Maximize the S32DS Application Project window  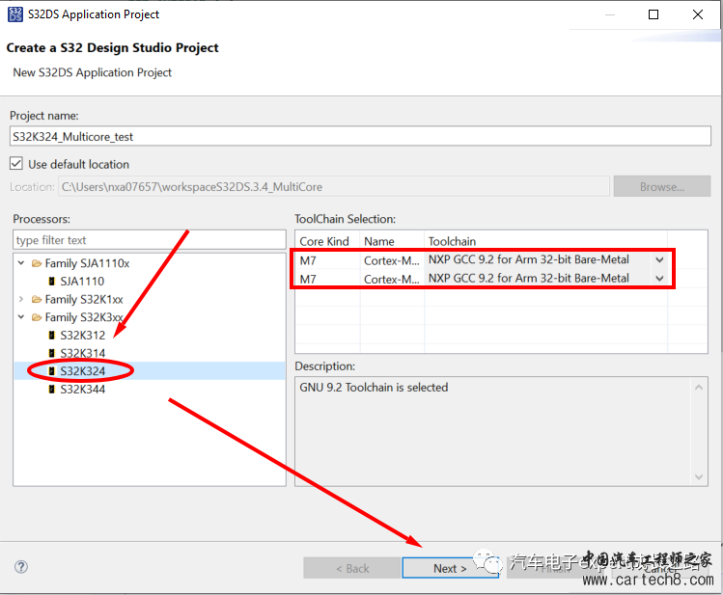(x=653, y=14)
